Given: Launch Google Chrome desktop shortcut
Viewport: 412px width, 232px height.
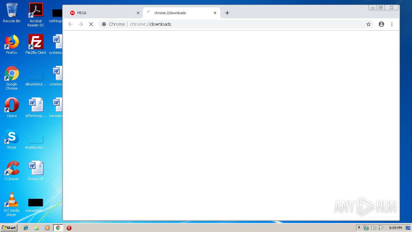Looking at the screenshot, I should pyautogui.click(x=12, y=78).
